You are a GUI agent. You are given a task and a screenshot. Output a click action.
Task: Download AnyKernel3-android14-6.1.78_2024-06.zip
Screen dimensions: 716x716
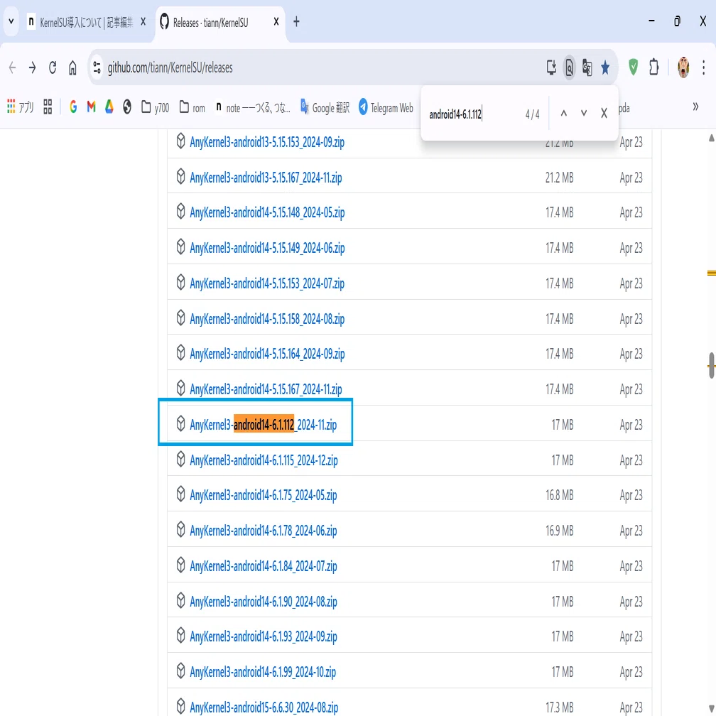pyautogui.click(x=263, y=531)
